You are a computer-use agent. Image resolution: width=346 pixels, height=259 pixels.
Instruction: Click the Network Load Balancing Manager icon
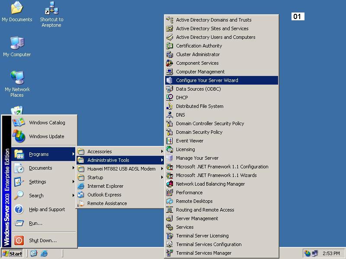pos(170,184)
